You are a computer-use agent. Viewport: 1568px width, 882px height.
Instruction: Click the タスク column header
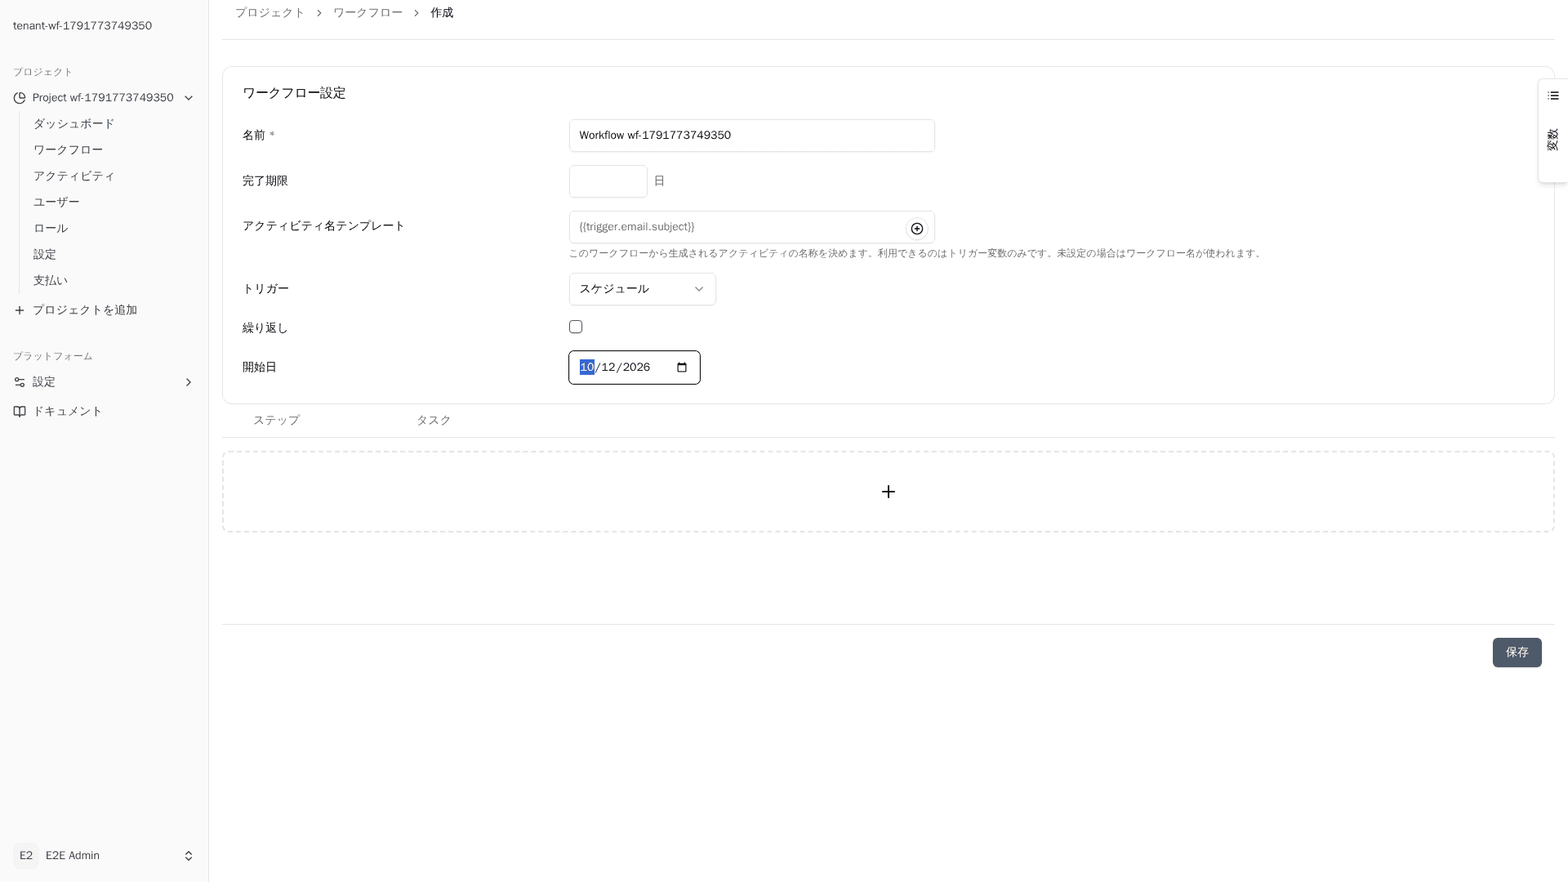pyautogui.click(x=434, y=421)
